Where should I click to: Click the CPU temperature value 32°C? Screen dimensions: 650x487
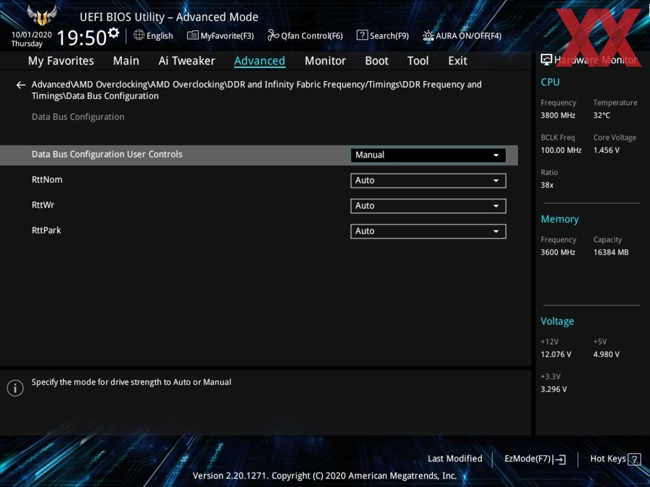(x=602, y=115)
